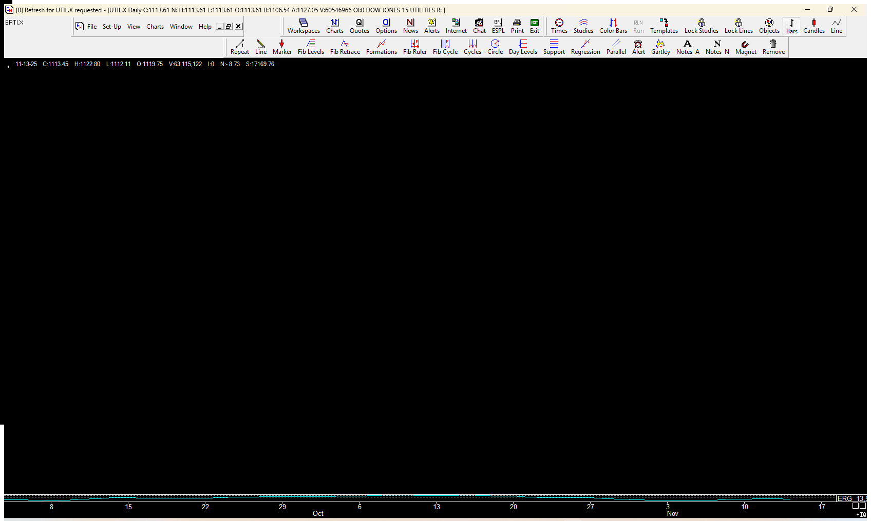871x521 pixels.
Task: Open the News window icon
Action: click(x=410, y=26)
